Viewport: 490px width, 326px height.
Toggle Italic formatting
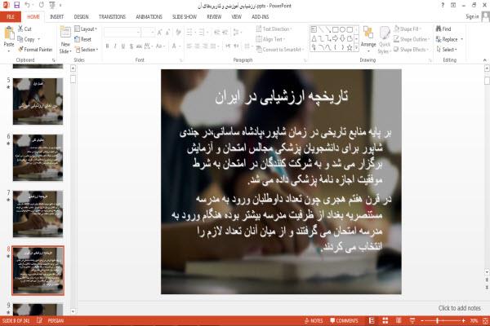click(x=115, y=46)
